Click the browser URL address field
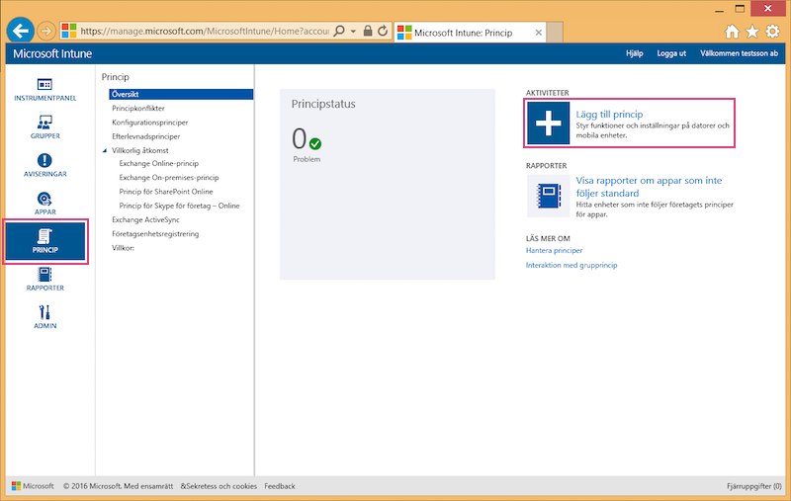 [x=205, y=32]
